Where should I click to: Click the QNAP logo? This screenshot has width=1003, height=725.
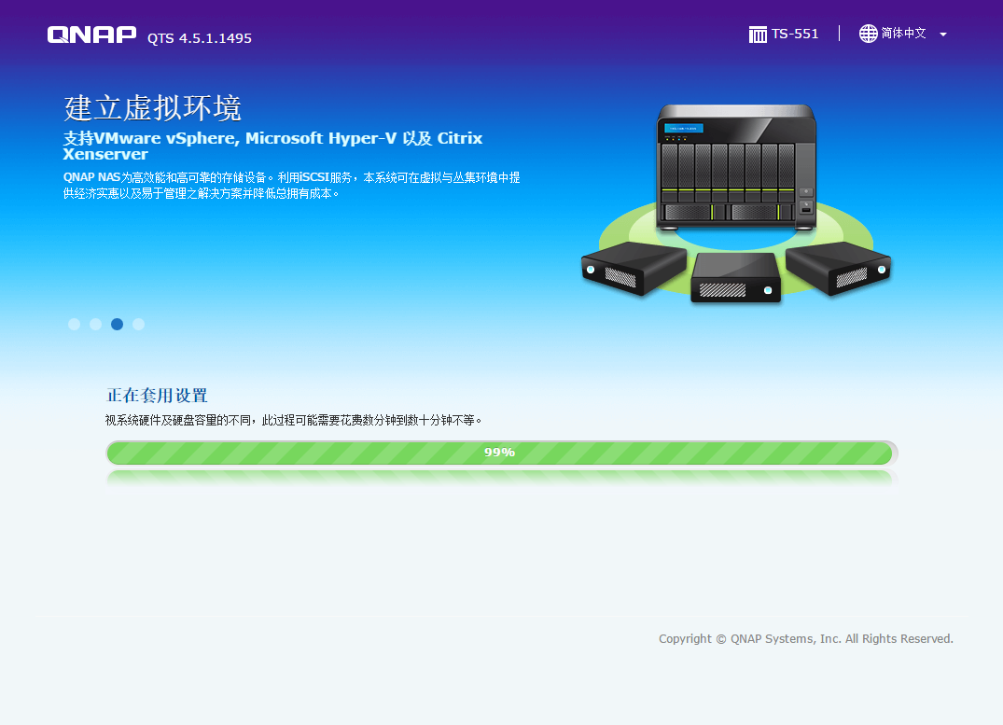coord(91,35)
